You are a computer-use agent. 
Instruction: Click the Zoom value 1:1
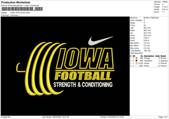pyautogui.click(x=163, y=12)
